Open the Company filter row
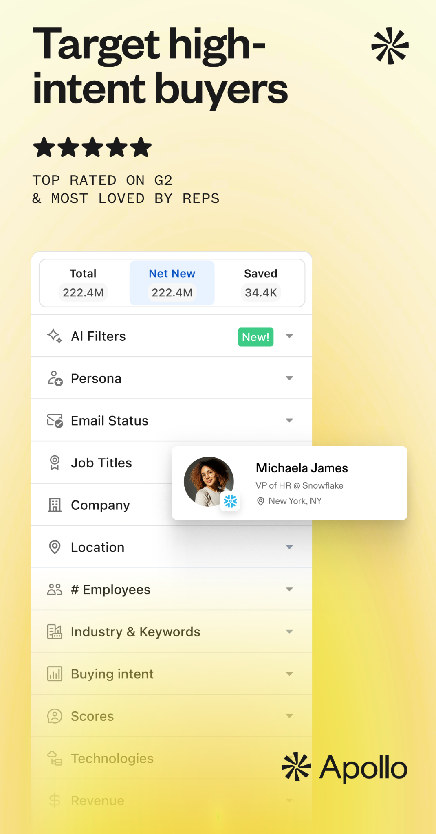436x834 pixels. coord(102,505)
